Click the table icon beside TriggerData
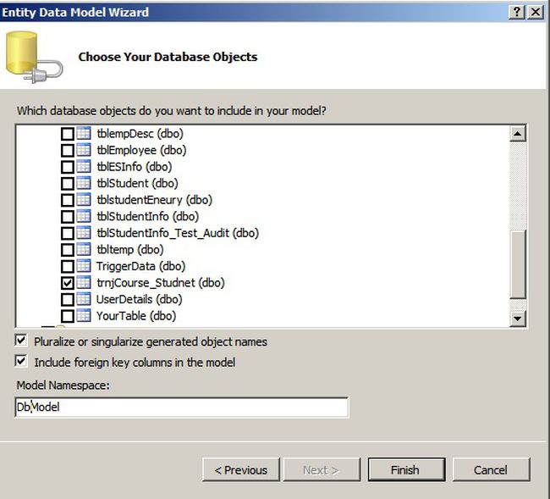Image resolution: width=550 pixels, height=499 pixels. pos(84,265)
